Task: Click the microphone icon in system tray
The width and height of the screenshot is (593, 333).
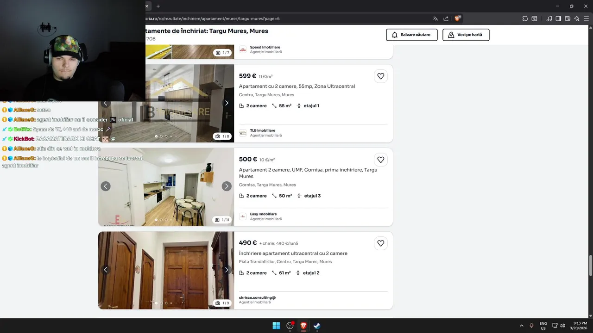Action: [x=531, y=326]
